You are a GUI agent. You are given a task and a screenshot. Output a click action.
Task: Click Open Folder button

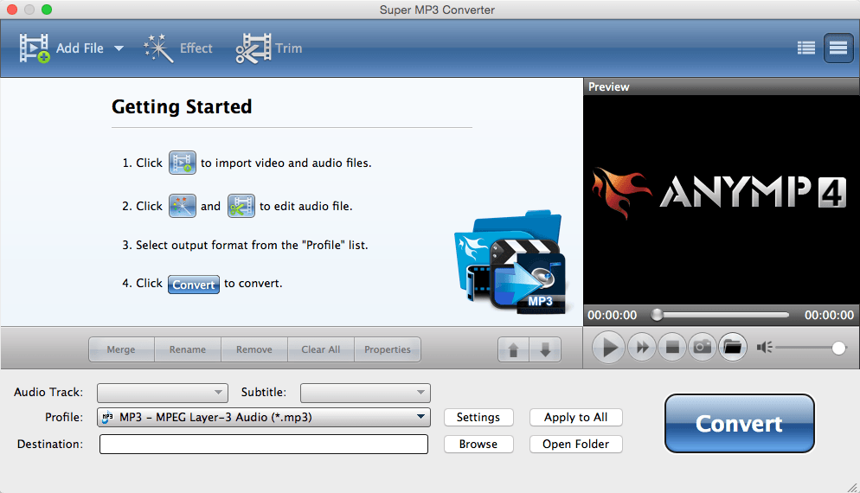click(x=576, y=445)
